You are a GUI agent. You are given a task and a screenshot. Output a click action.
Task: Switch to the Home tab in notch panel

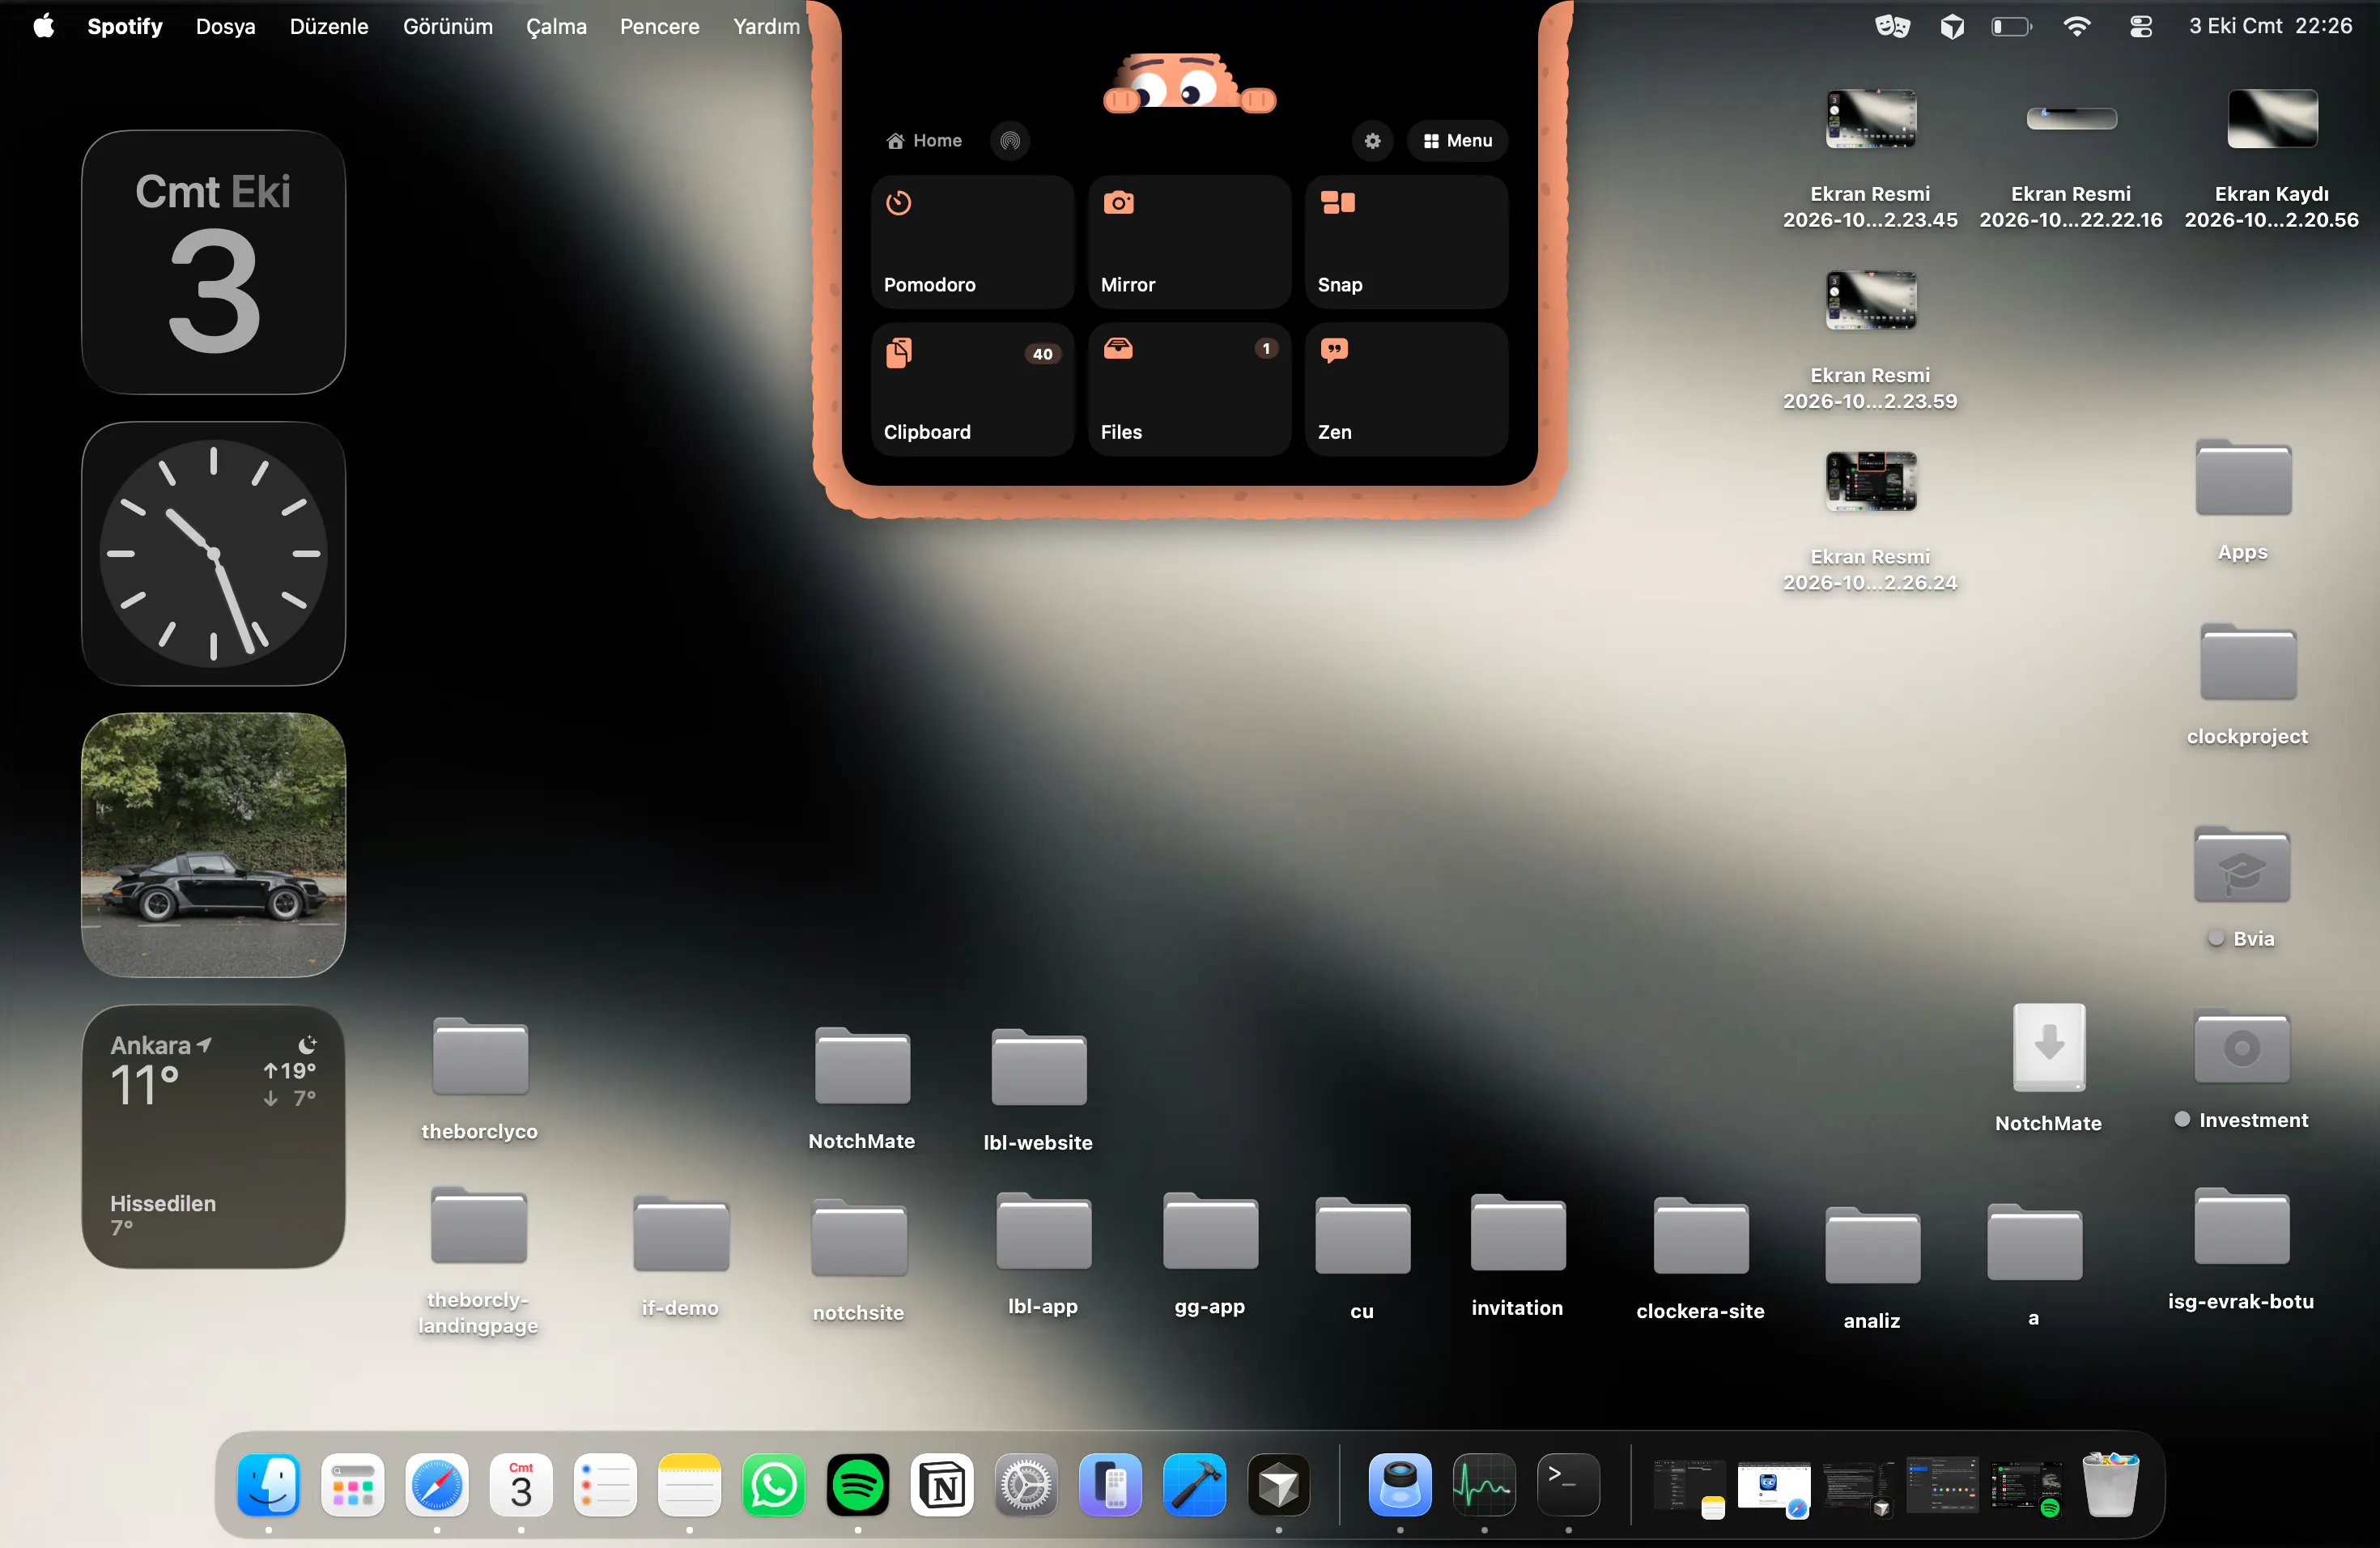pos(924,141)
